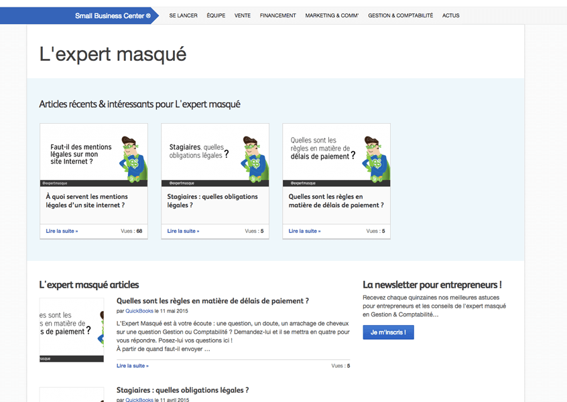Open QuickBooks author link dated 11 mai 2015

(x=139, y=311)
